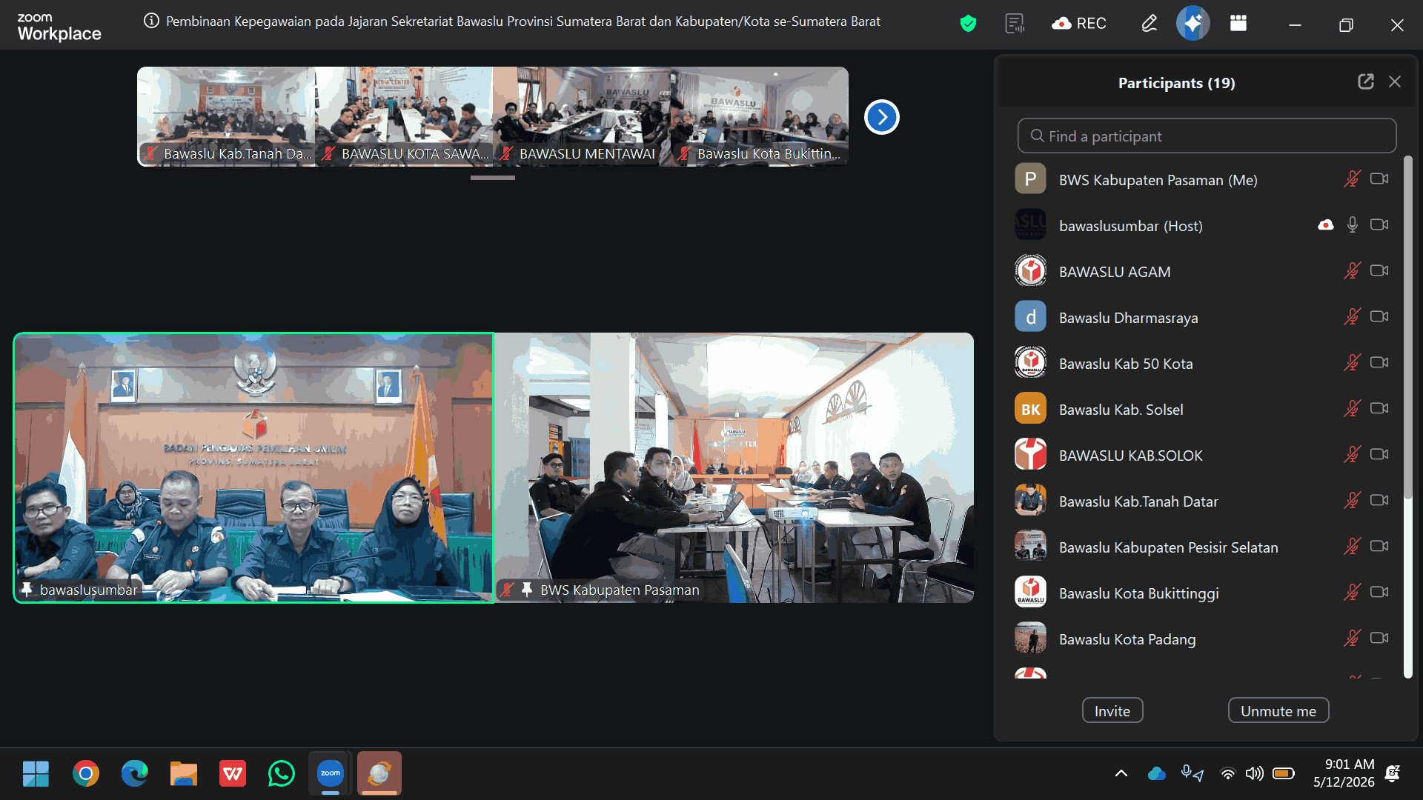Open the AI Companion sparkle icon

(x=1193, y=24)
